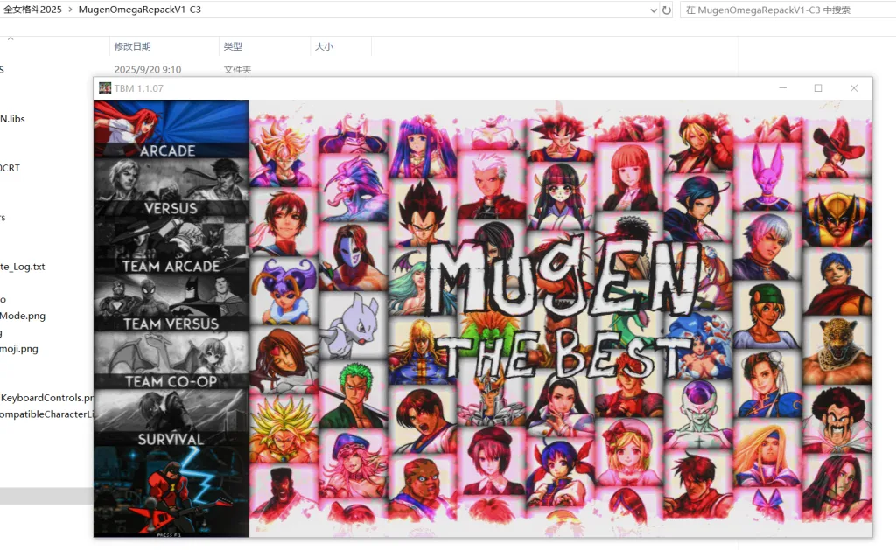Search within MugenOmegaRepackV1-C3 field

click(787, 10)
